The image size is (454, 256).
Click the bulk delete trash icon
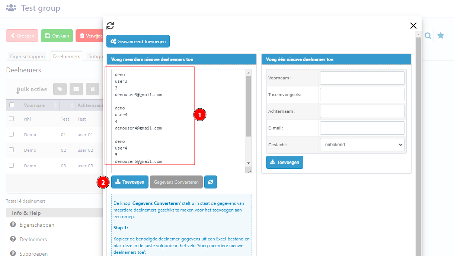[x=93, y=89]
